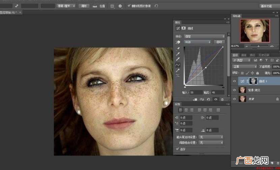Click the lock all icon in Layers
This screenshot has width=280, height=170.
(x=257, y=73)
